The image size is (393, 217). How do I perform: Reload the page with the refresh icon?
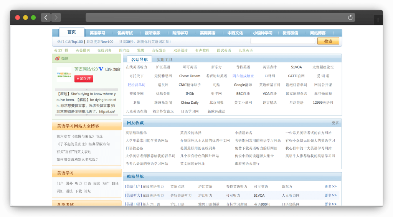[x=350, y=18]
